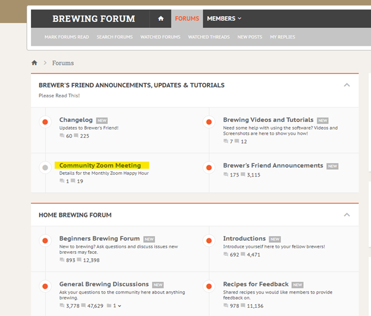Image resolution: width=371 pixels, height=316 pixels.
Task: Click the orange icon beside Recipes for Feedback
Action: 209,287
